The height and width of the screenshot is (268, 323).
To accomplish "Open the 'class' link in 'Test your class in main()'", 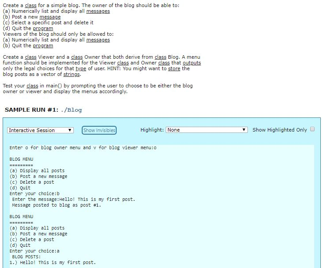I will click(32, 86).
